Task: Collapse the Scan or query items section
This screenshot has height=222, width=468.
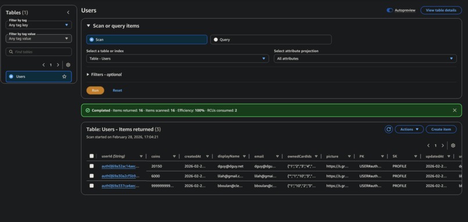Action: pos(88,26)
